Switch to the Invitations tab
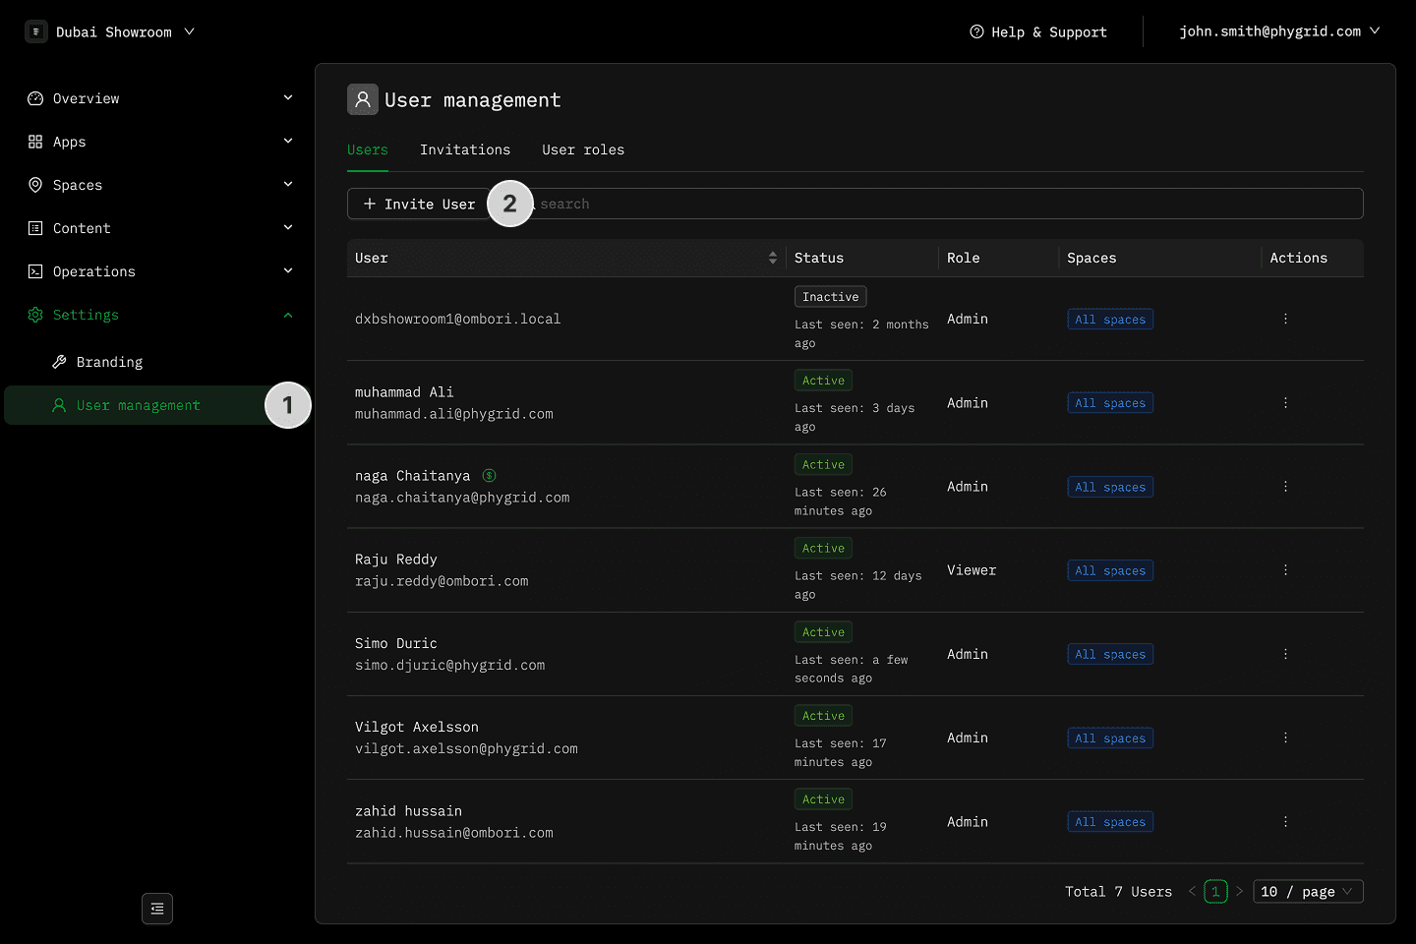 (465, 149)
